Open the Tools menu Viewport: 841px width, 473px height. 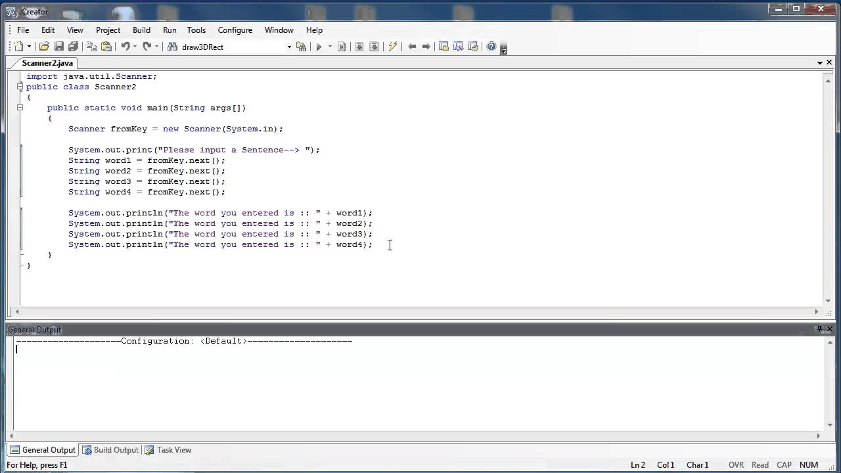[x=196, y=30]
